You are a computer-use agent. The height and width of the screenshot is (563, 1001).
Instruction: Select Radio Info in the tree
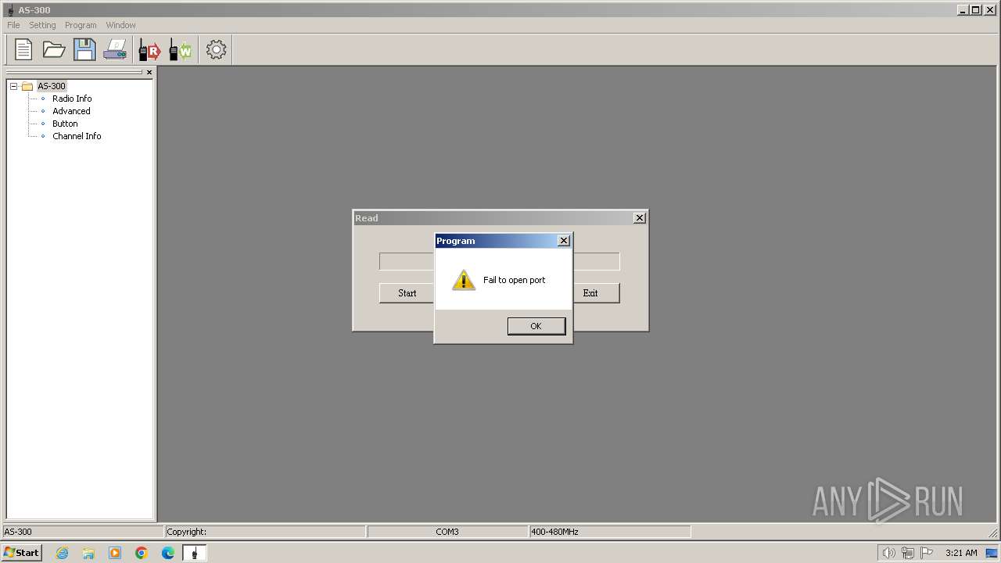[x=72, y=99]
